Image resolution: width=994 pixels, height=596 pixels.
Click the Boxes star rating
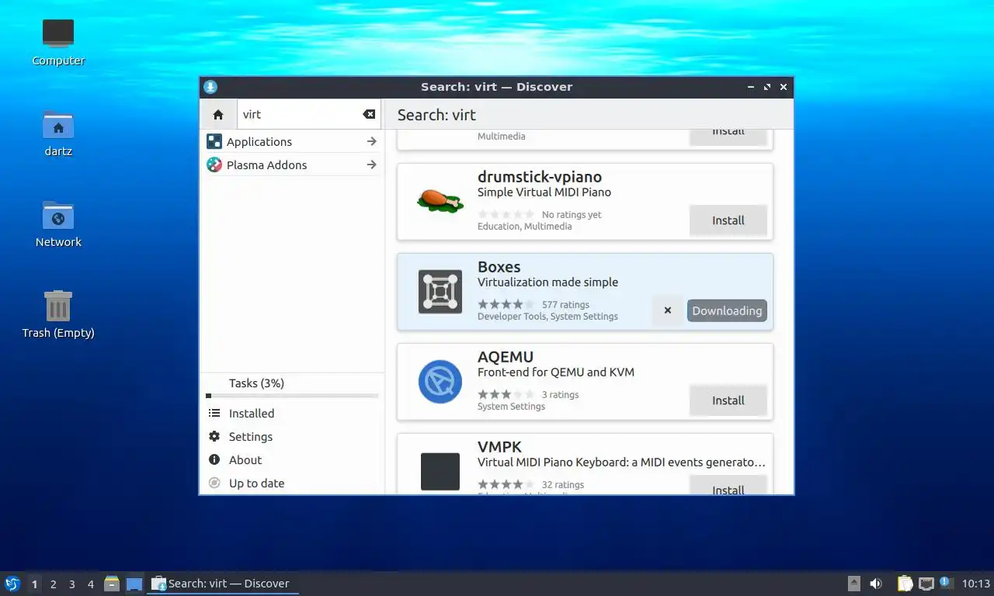506,304
